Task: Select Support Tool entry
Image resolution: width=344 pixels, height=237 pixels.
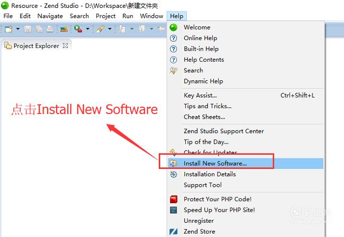Action: pyautogui.click(x=245, y=185)
